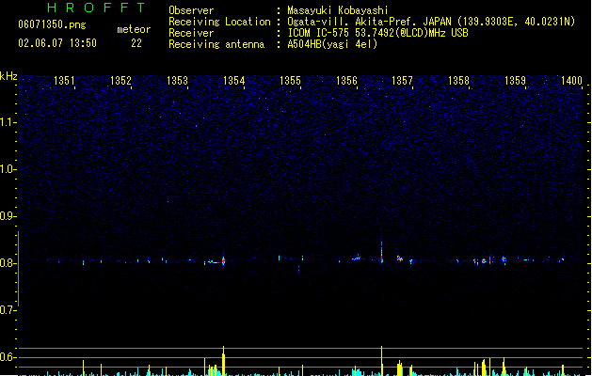Click the 1354 time marker
Viewport: 592px width, 376px height.
point(233,81)
